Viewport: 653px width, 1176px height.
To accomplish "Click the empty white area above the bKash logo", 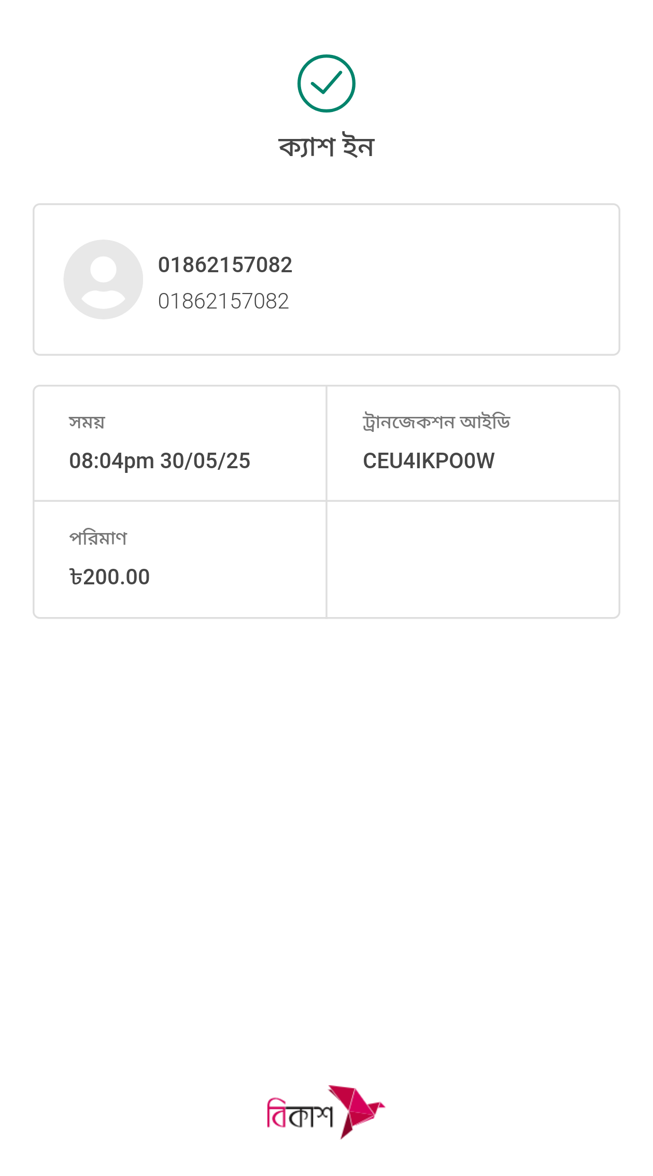I will click(x=327, y=856).
